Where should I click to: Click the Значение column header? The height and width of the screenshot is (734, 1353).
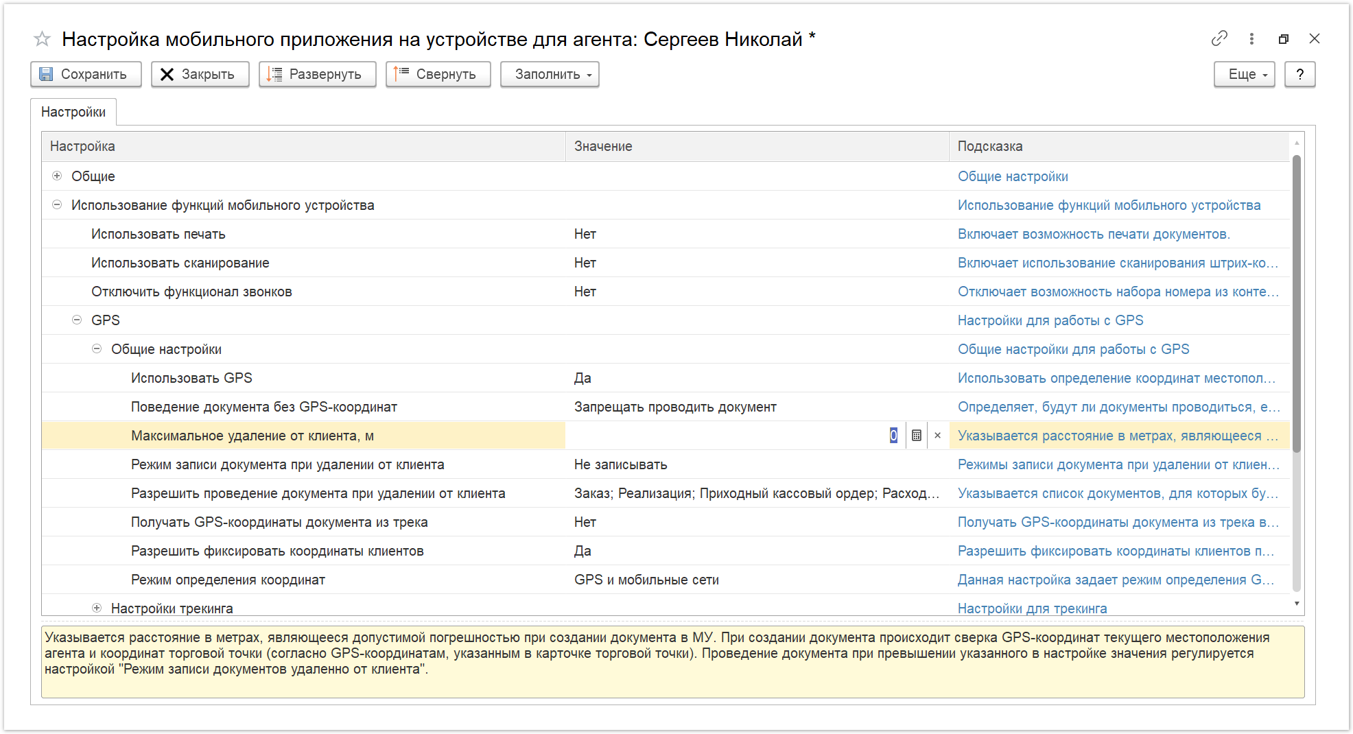tap(757, 146)
